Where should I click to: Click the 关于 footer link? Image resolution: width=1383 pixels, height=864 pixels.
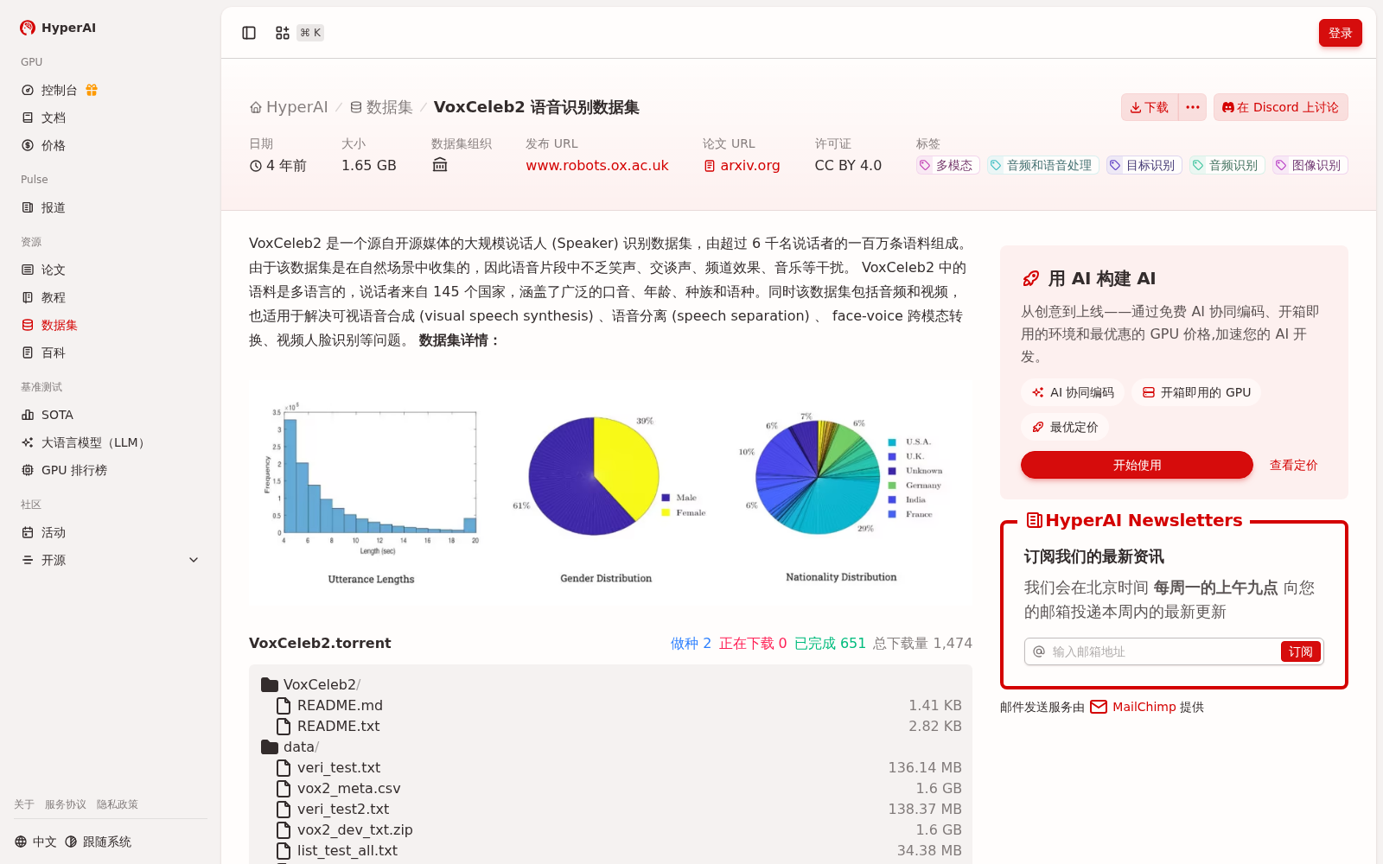[x=24, y=804]
